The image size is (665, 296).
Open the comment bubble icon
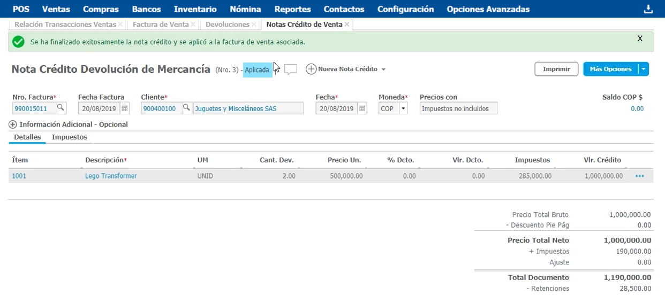(291, 69)
